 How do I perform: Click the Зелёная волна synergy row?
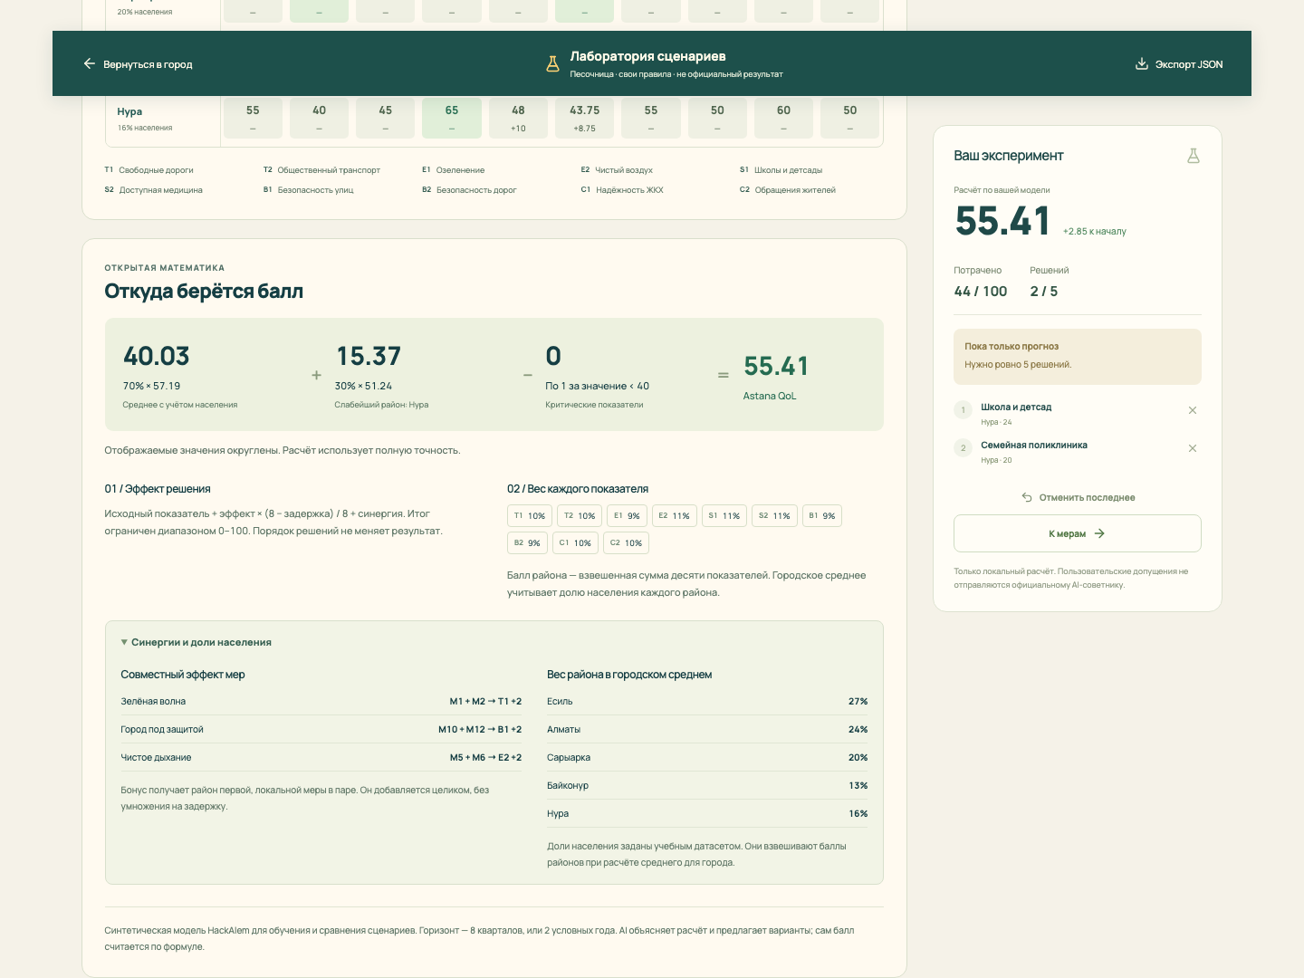point(321,702)
